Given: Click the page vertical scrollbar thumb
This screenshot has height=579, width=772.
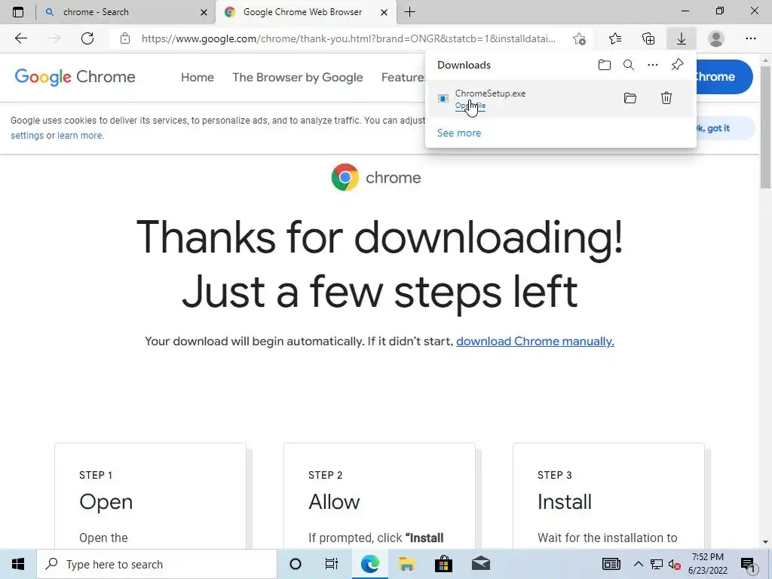Looking at the screenshot, I should coord(766,126).
